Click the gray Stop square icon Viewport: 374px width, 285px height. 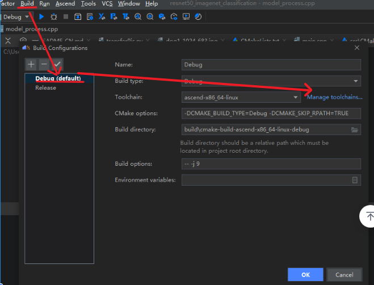pyautogui.click(x=66, y=16)
